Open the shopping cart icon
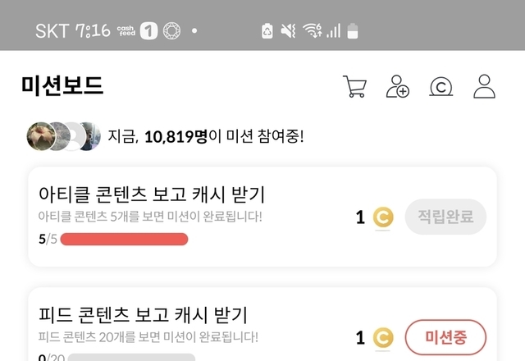The height and width of the screenshot is (361, 525). (354, 86)
